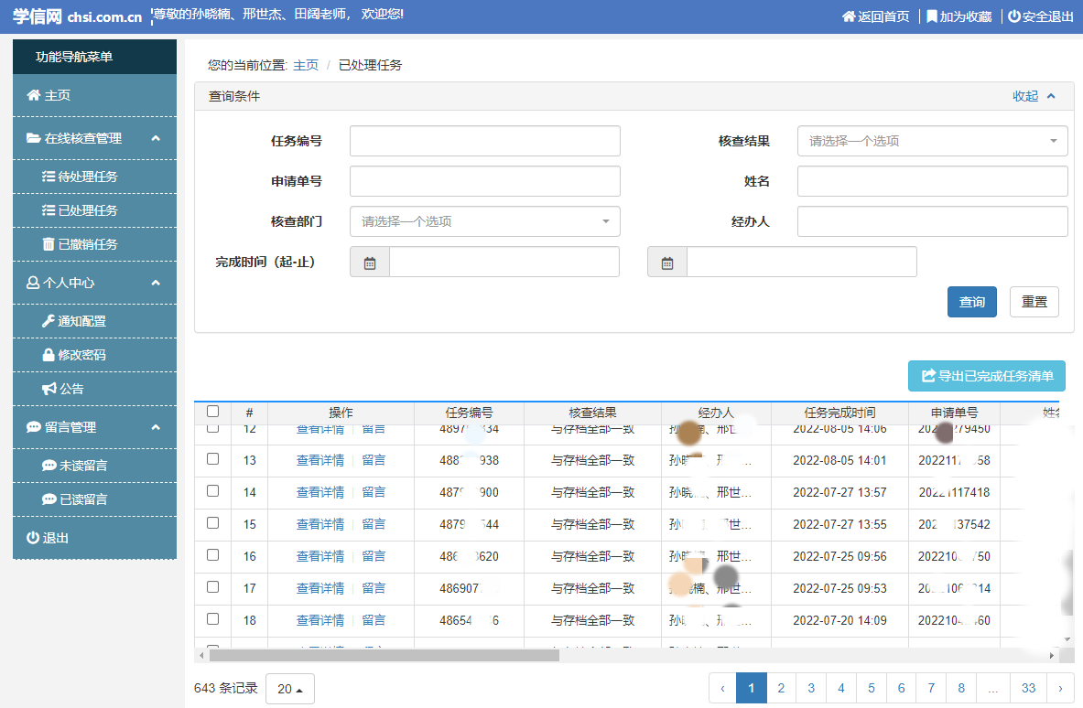
Task: Click the 任务编号 input field
Action: [x=484, y=141]
